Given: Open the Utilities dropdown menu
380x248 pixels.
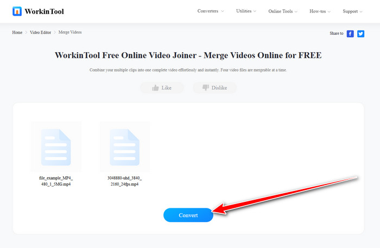Looking at the screenshot, I should pyautogui.click(x=246, y=11).
